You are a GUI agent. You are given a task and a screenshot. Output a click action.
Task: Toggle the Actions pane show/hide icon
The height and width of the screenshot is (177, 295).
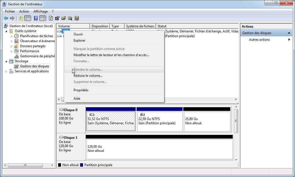point(43,18)
